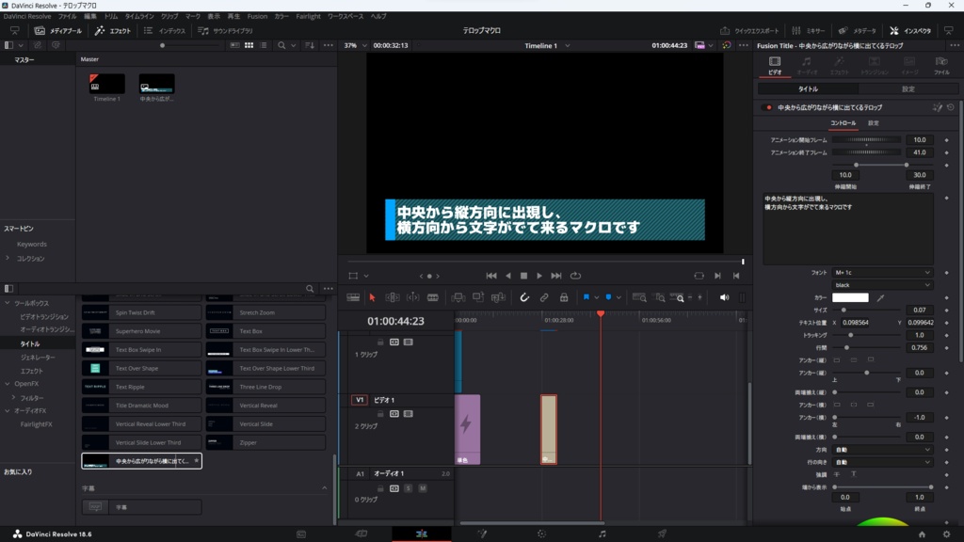Toggle timeline snapping magnet icon
The width and height of the screenshot is (964, 542).
(x=523, y=297)
